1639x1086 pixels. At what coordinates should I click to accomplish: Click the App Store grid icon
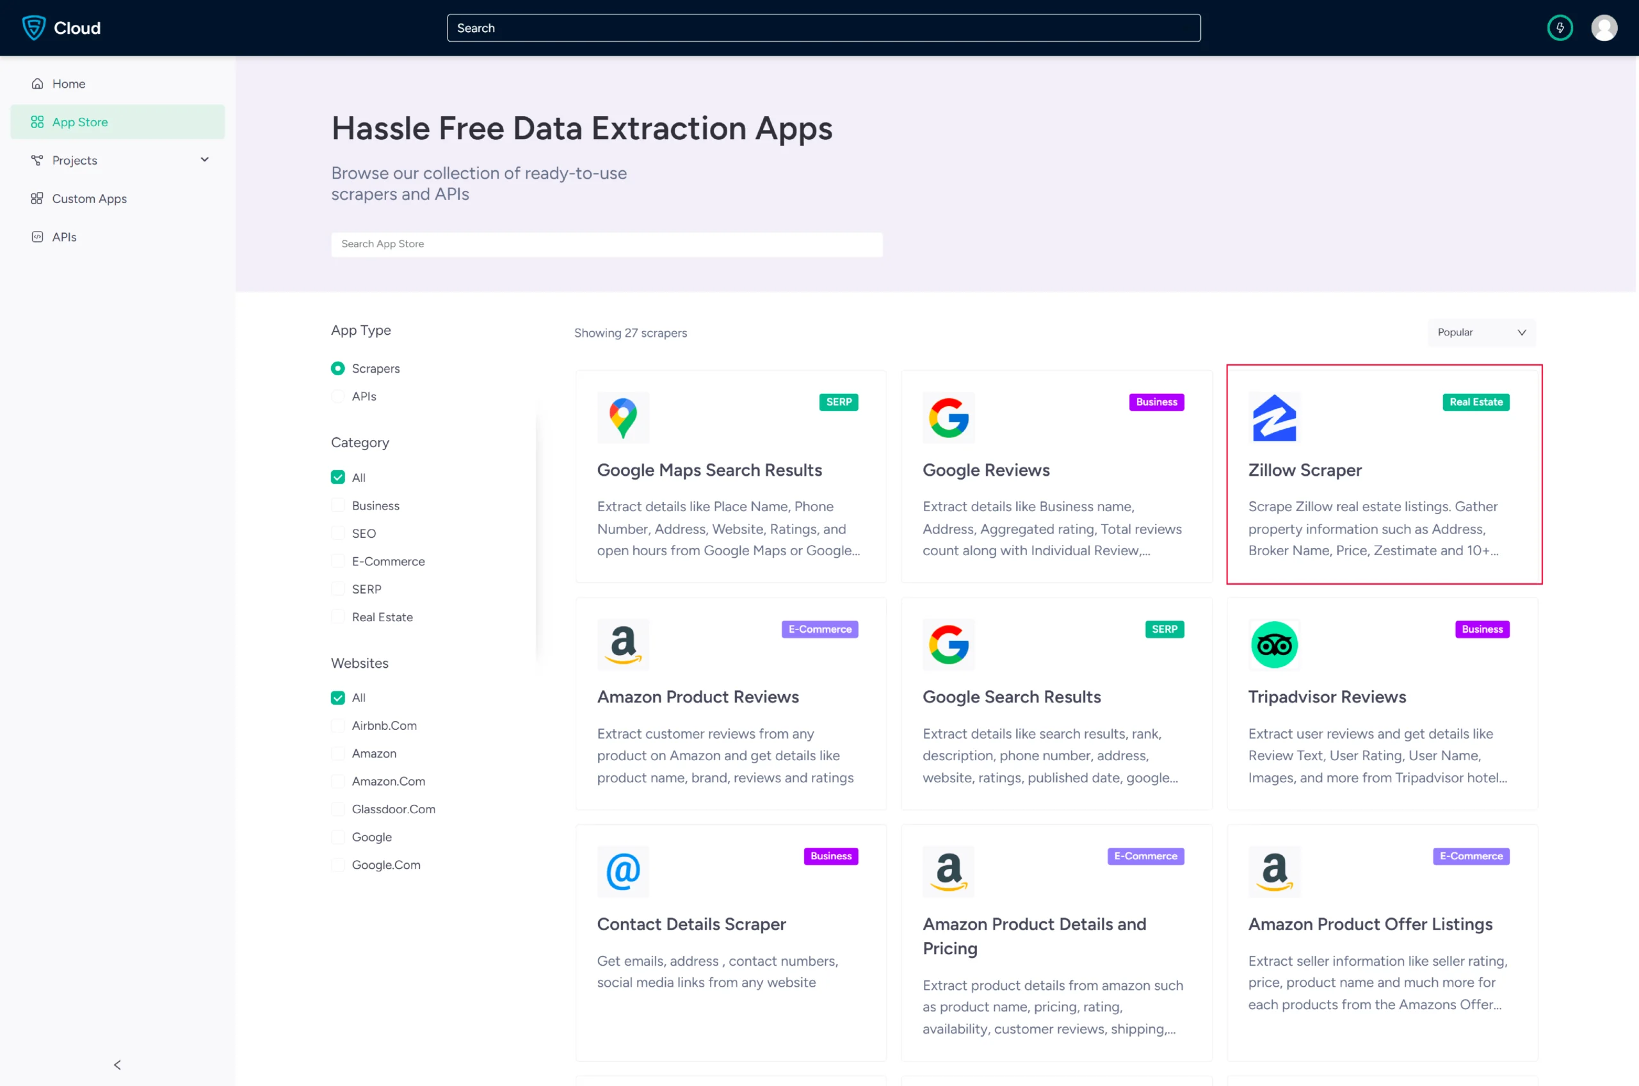click(x=37, y=122)
